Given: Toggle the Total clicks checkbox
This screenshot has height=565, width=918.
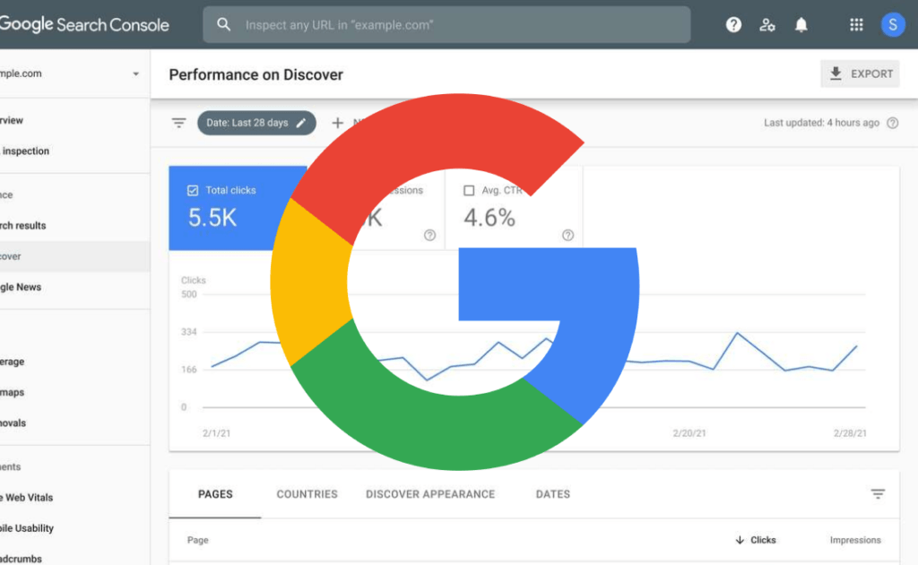Looking at the screenshot, I should [x=193, y=190].
